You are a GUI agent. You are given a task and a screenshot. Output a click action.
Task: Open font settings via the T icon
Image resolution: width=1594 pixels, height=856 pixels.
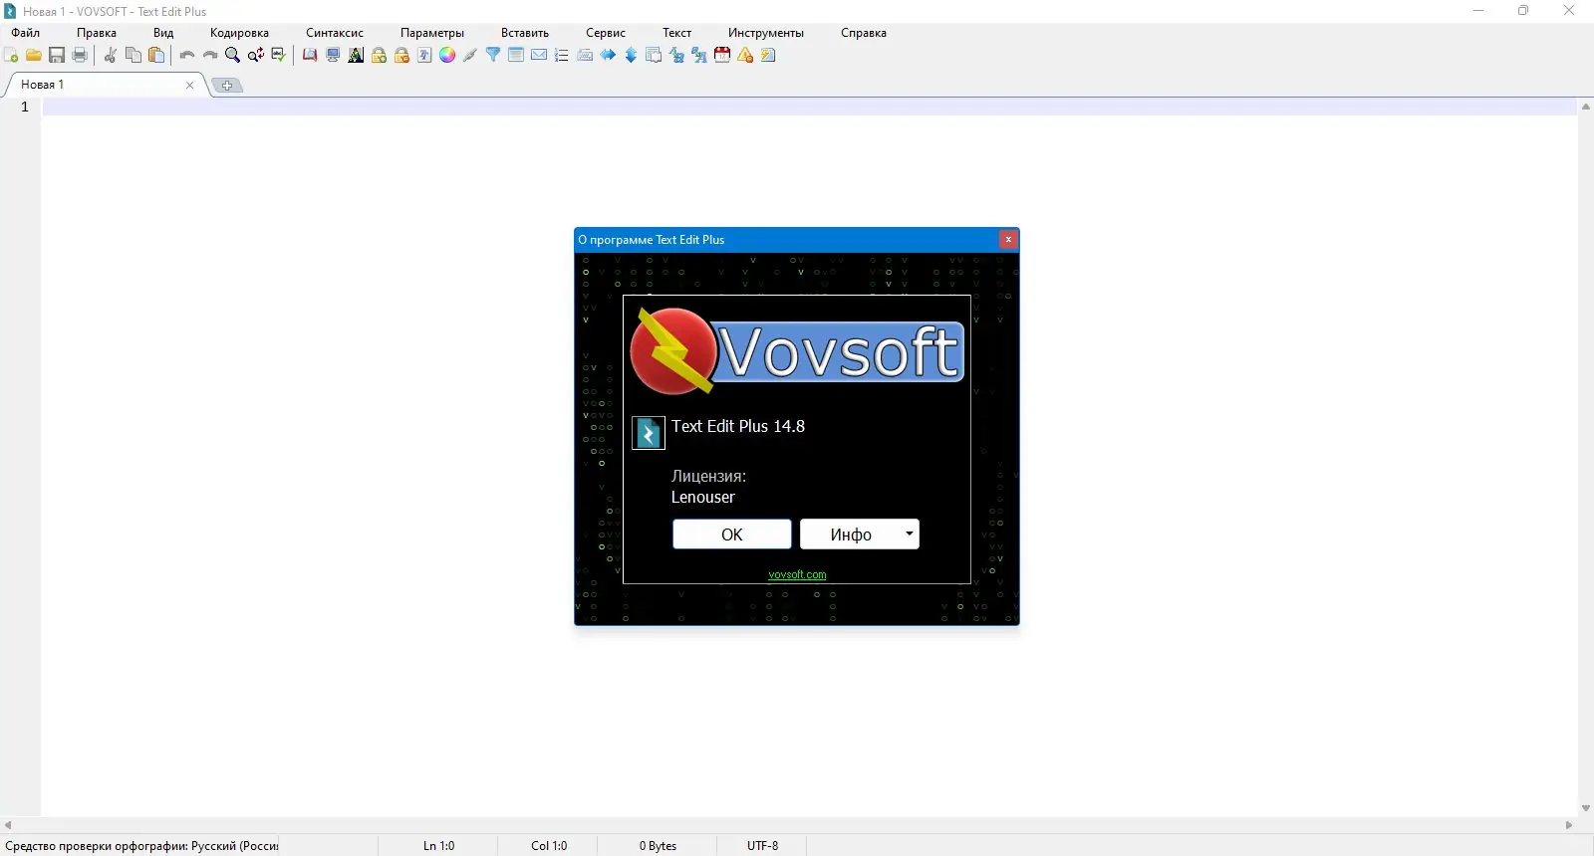(424, 56)
